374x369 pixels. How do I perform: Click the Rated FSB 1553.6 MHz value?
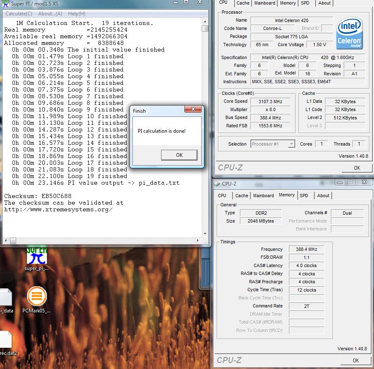270,126
